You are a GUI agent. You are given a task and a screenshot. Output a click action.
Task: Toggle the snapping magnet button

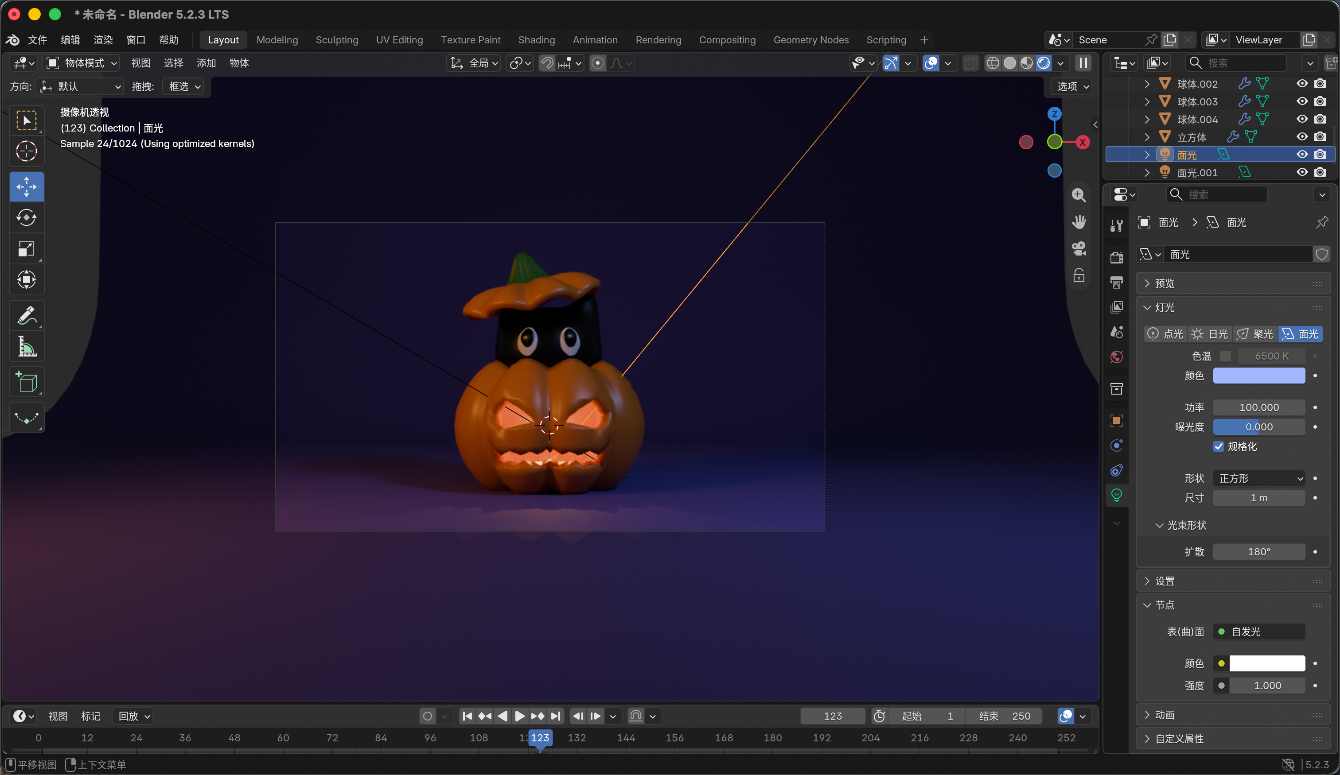(x=547, y=63)
